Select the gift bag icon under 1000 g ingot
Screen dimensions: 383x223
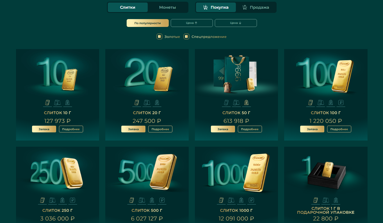(241, 200)
